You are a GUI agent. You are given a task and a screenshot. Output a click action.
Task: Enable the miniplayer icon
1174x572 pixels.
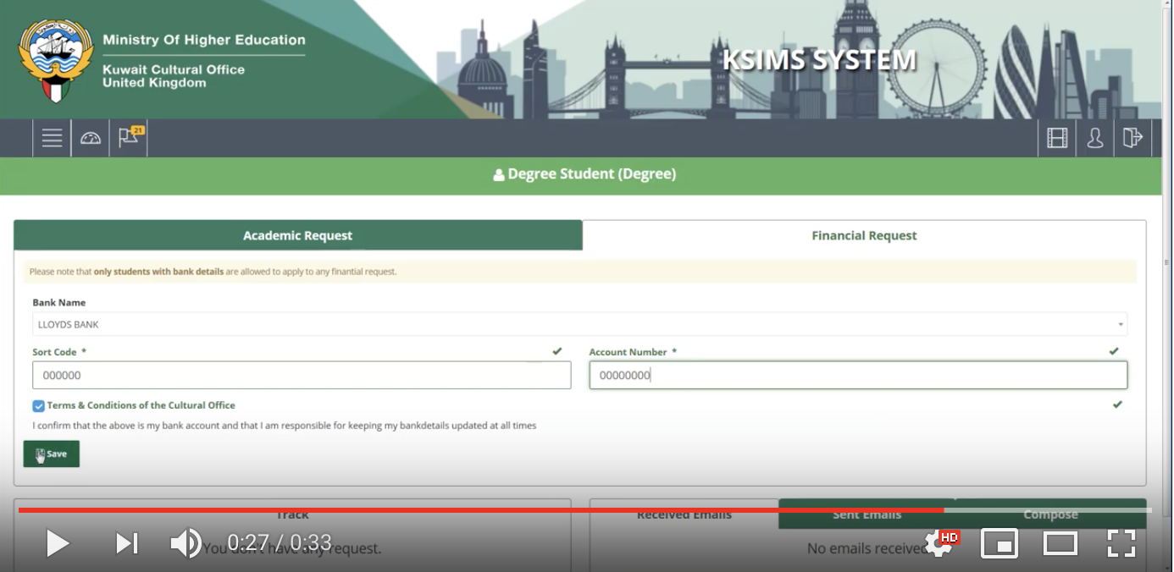point(1000,543)
